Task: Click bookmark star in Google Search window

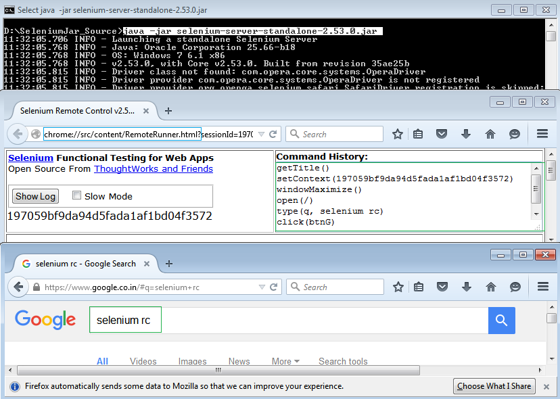Action: point(398,287)
